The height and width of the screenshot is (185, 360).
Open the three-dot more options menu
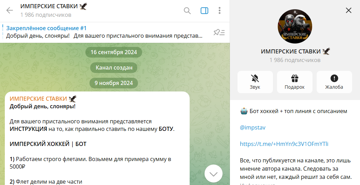pos(220,11)
